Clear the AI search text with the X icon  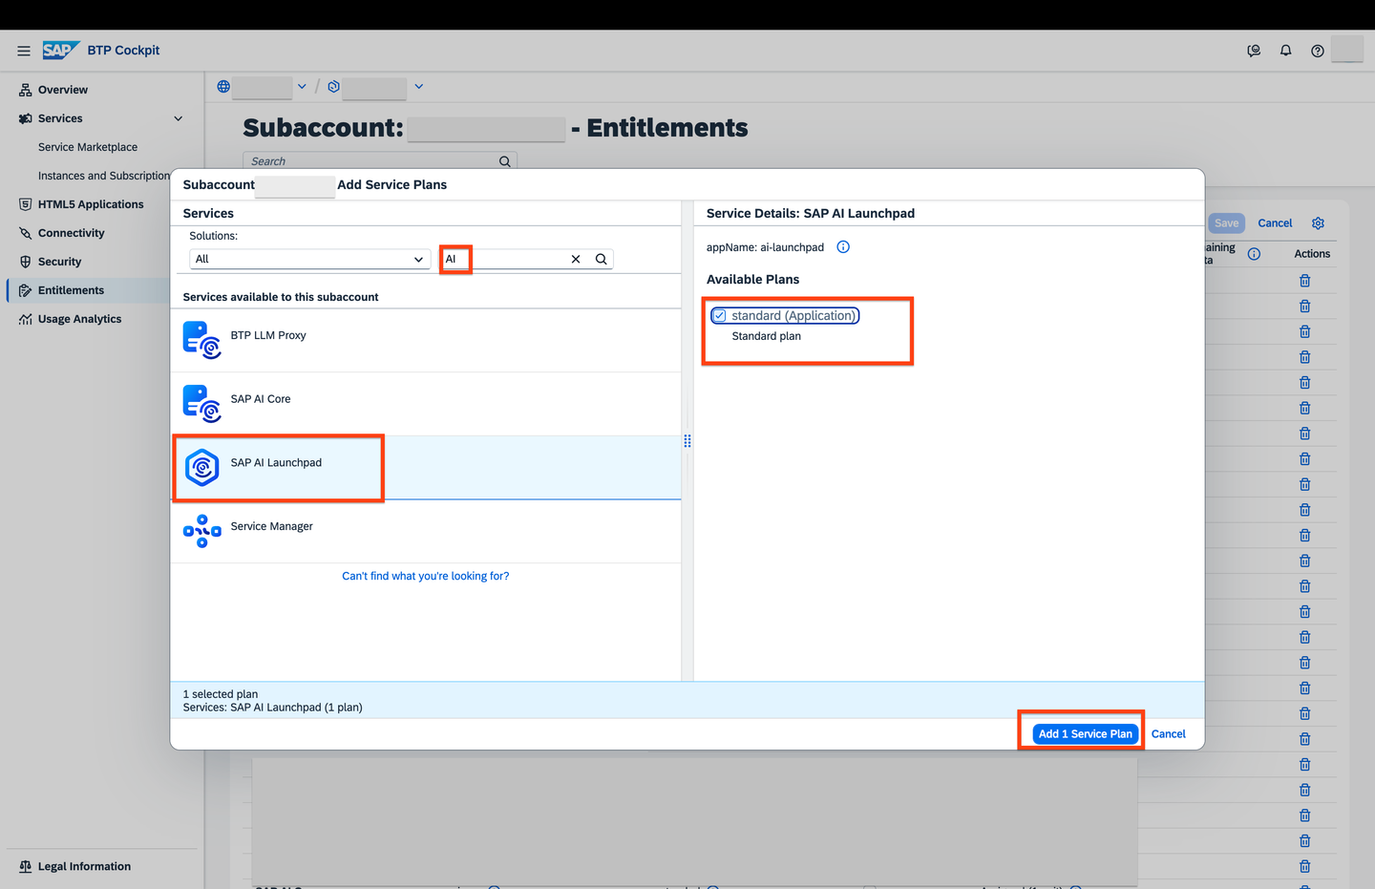pyautogui.click(x=576, y=259)
